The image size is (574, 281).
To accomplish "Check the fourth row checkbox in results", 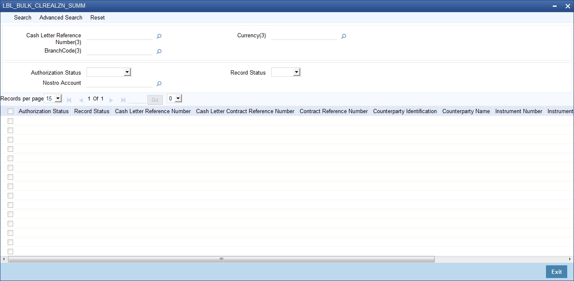I will [x=10, y=149].
